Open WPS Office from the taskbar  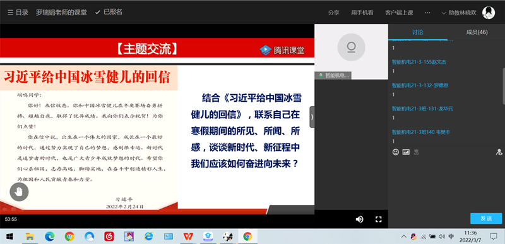[x=187, y=236]
